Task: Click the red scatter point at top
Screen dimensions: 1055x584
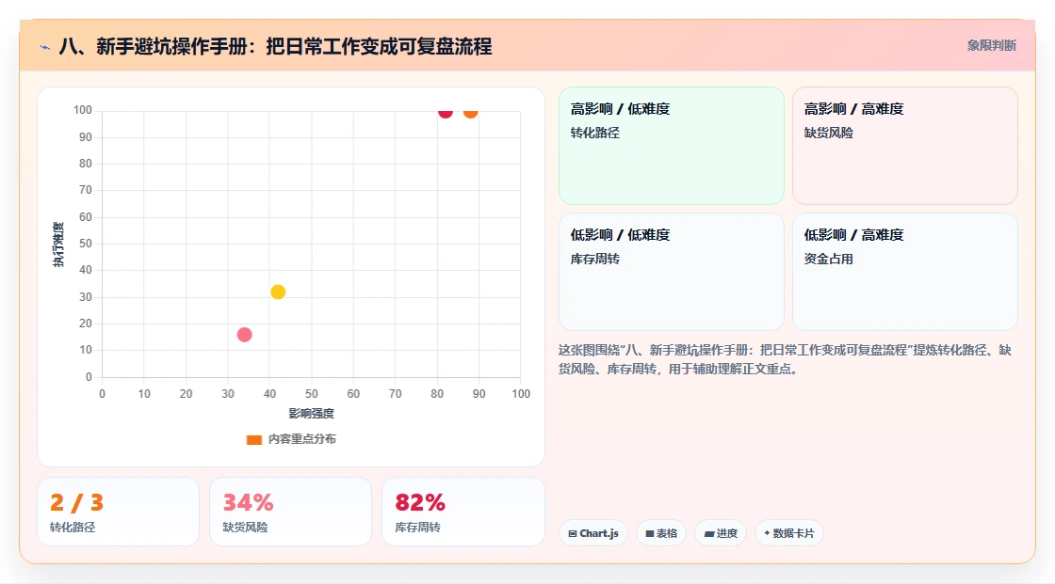Action: click(446, 113)
